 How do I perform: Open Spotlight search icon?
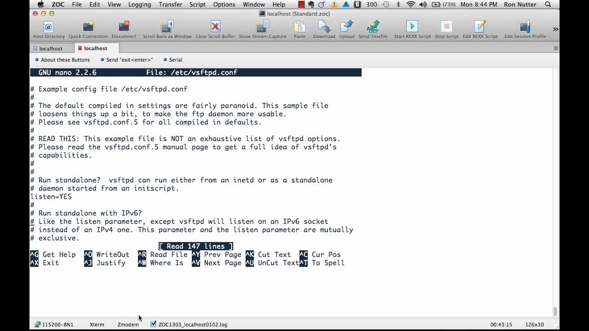(x=548, y=5)
